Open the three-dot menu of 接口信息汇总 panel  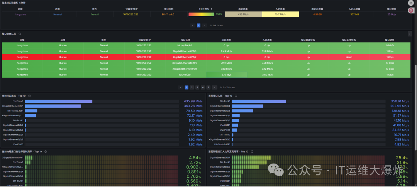tap(410, 34)
